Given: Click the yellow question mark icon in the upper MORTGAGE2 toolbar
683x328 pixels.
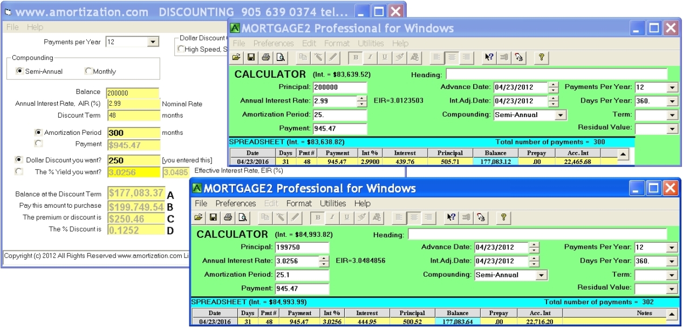Looking at the screenshot, I should (541, 57).
